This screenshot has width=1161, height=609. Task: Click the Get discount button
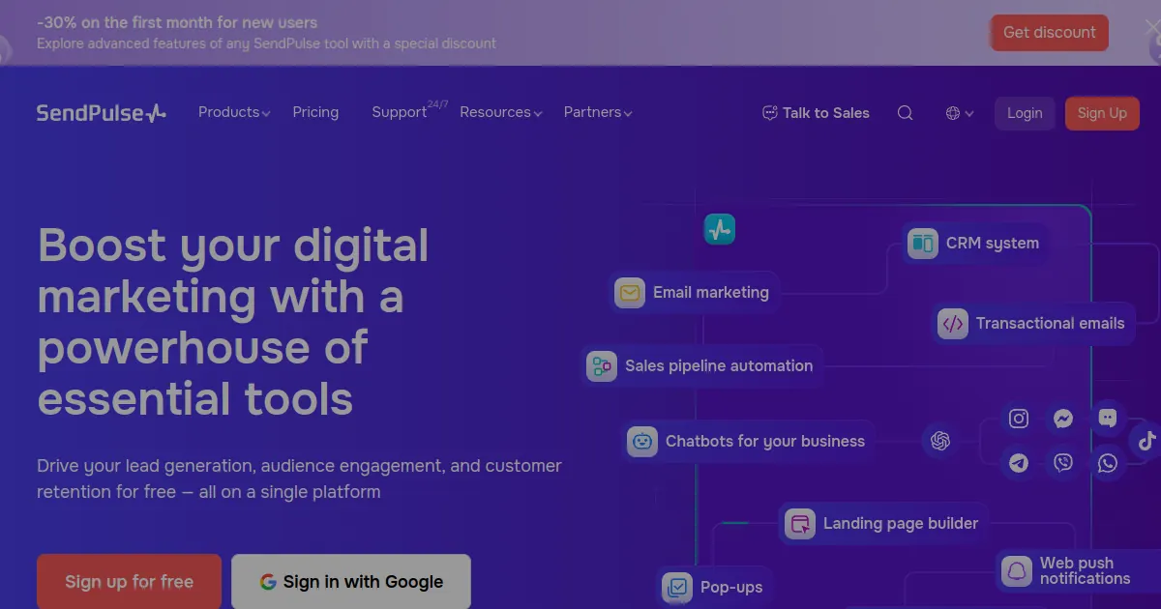[x=1050, y=33]
